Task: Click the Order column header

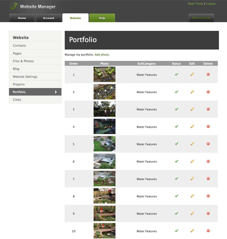Action: 73,63
